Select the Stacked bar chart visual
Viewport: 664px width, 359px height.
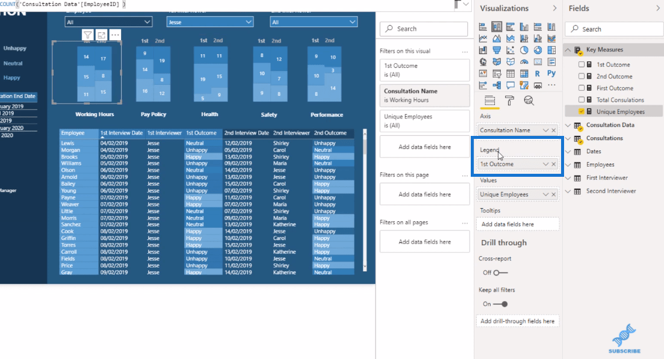click(483, 27)
